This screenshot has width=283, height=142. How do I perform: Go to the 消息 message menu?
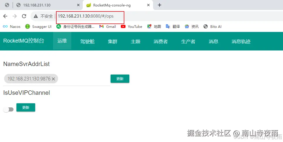coord(213,41)
